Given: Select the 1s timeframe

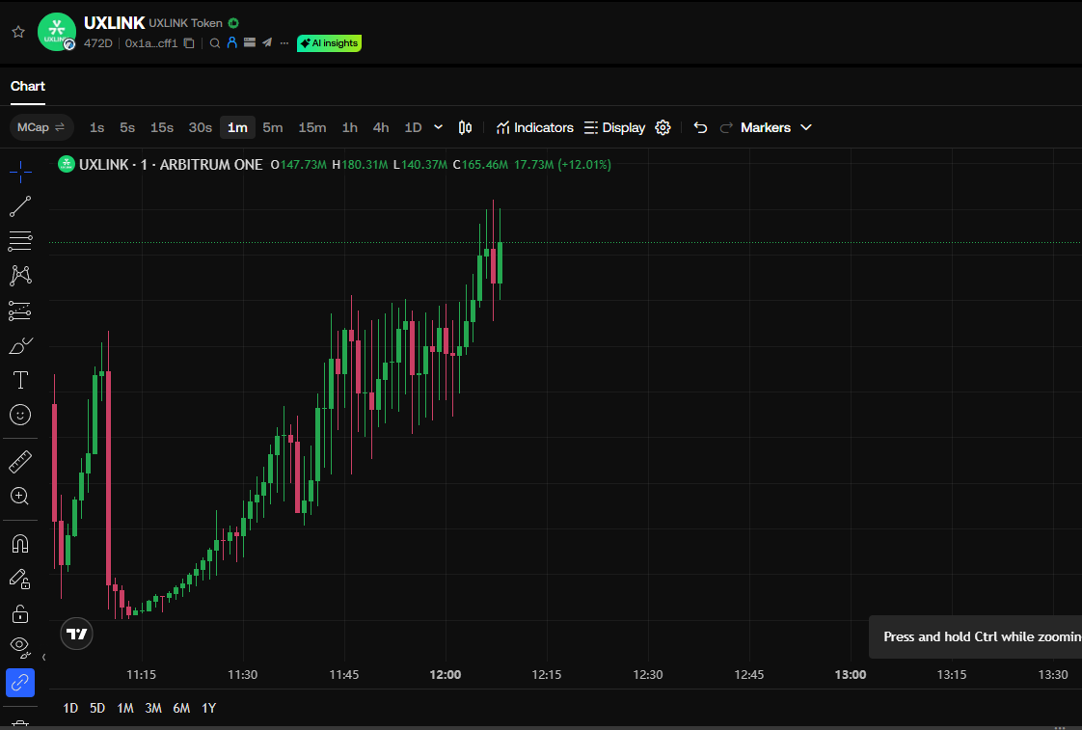Looking at the screenshot, I should (97, 127).
